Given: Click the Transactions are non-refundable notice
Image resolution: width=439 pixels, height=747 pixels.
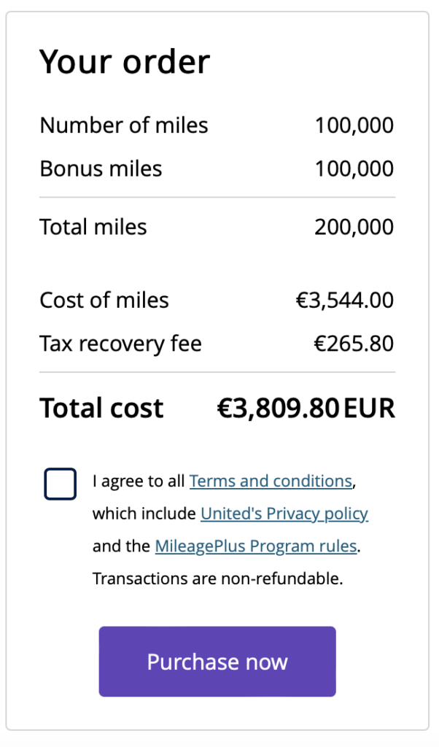Looking at the screenshot, I should tap(217, 579).
